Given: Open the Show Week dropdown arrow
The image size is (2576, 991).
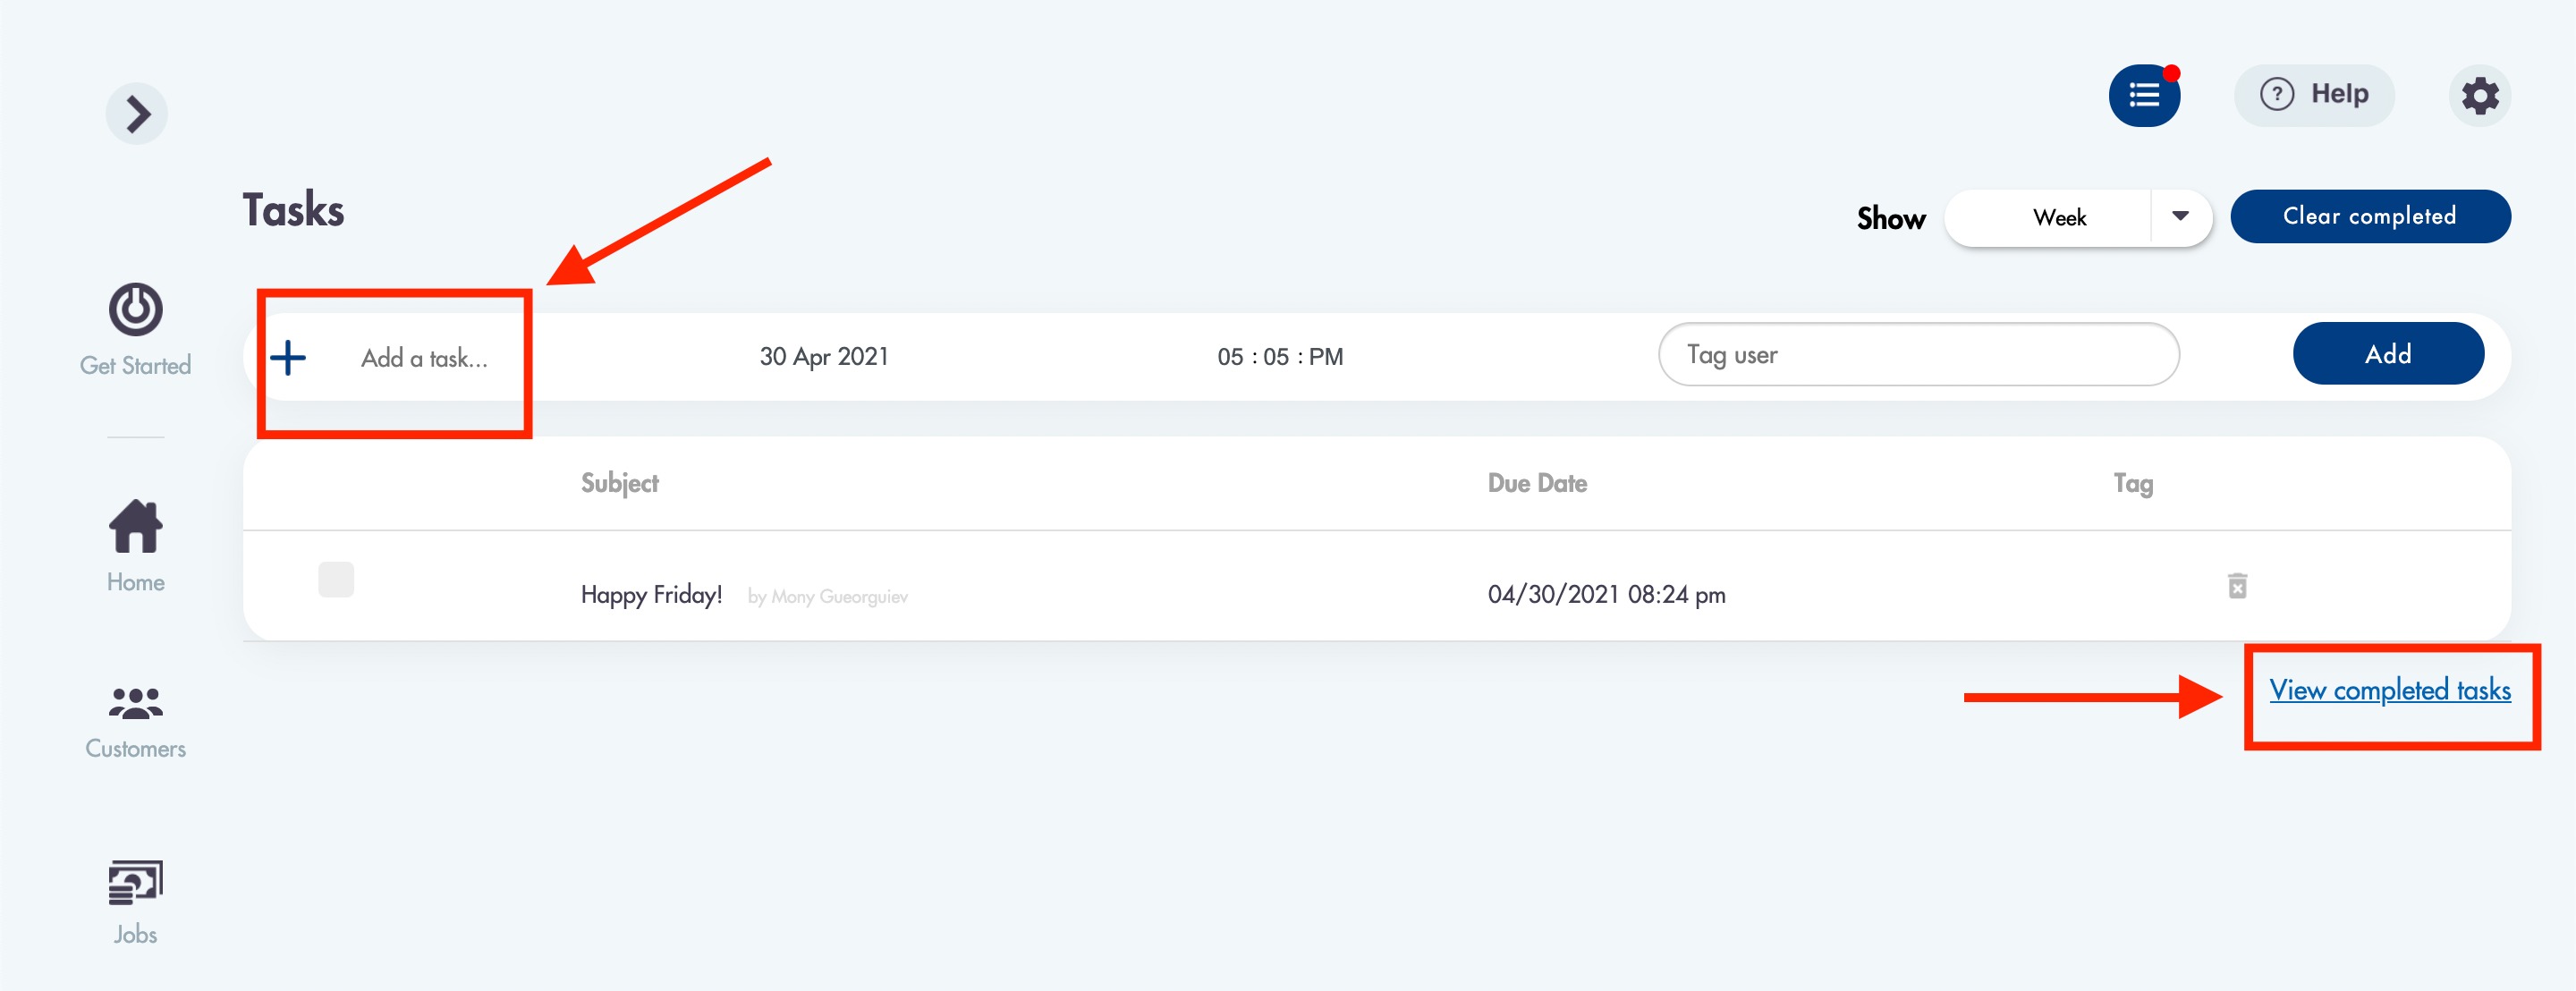Looking at the screenshot, I should coord(2180,217).
